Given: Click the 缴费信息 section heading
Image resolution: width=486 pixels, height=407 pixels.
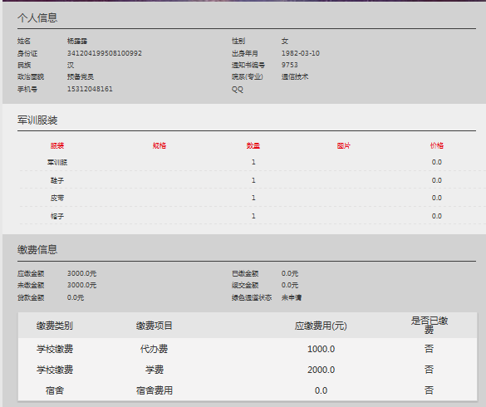Looking at the screenshot, I should pos(37,250).
